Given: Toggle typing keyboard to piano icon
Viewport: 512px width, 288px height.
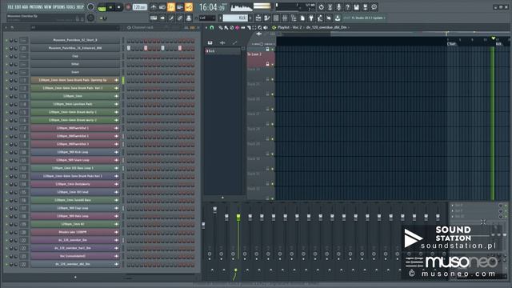Looking at the screenshot, I should [x=154, y=18].
